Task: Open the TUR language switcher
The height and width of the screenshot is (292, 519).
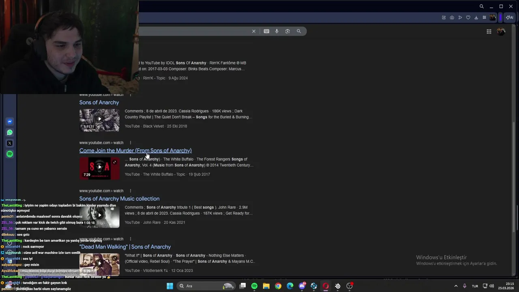Action: pos(475,286)
